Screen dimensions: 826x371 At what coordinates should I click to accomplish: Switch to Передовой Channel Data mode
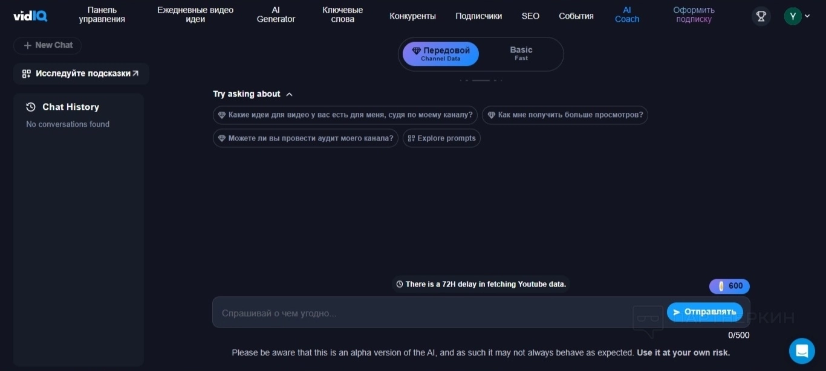click(x=441, y=54)
